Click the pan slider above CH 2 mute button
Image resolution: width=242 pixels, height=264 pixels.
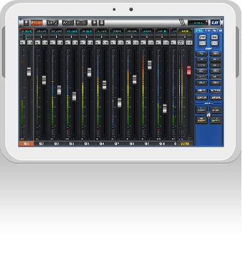42,36
